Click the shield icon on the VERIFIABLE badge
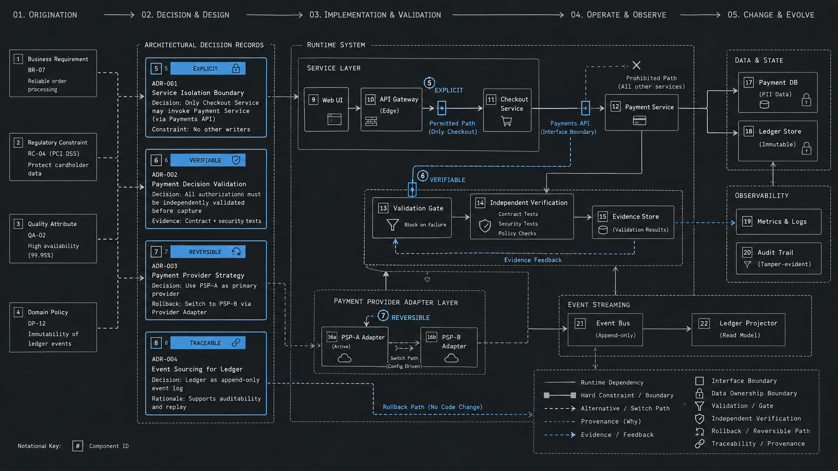838x471 pixels. point(236,160)
